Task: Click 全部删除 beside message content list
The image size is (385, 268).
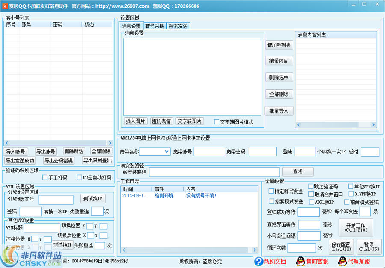Action: (x=279, y=94)
